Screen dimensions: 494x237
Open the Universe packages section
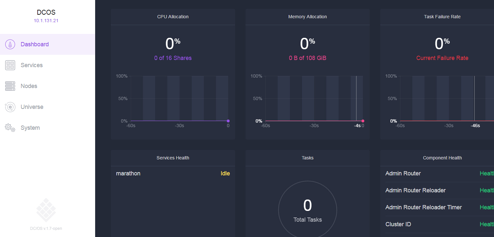coord(47,107)
